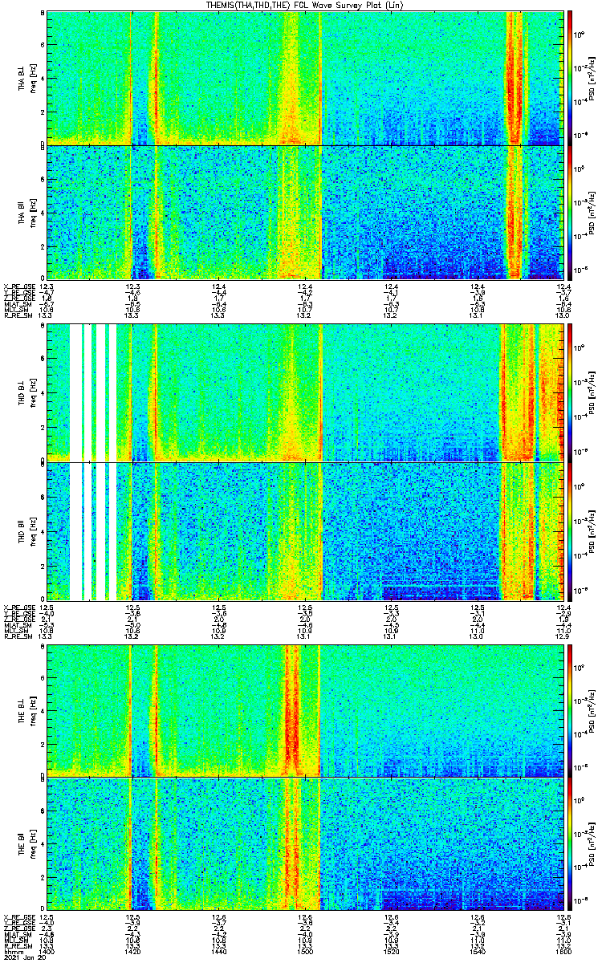Click the THD B∥ PSD color bar
The height and width of the screenshot is (963, 602).
(571, 531)
